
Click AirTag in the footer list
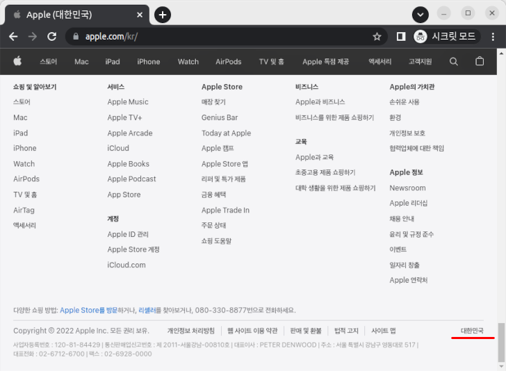pyautogui.click(x=24, y=210)
